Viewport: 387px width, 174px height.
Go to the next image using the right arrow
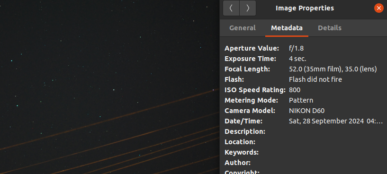[248, 8]
